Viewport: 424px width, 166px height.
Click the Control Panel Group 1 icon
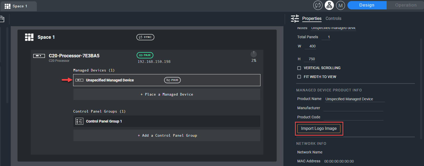coord(79,121)
